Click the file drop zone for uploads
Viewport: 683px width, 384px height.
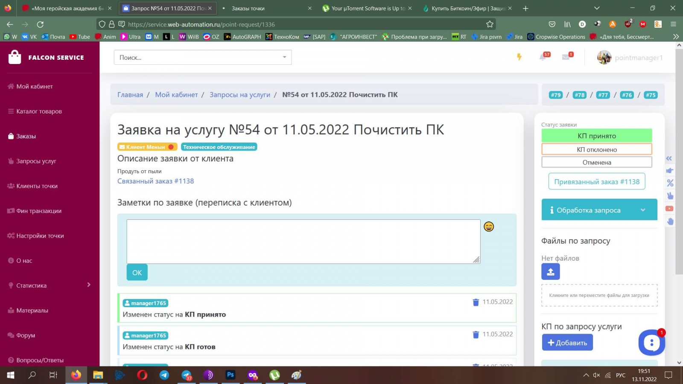[x=599, y=295]
